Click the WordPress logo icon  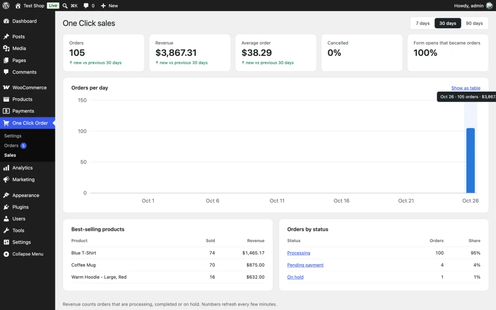pos(6,6)
